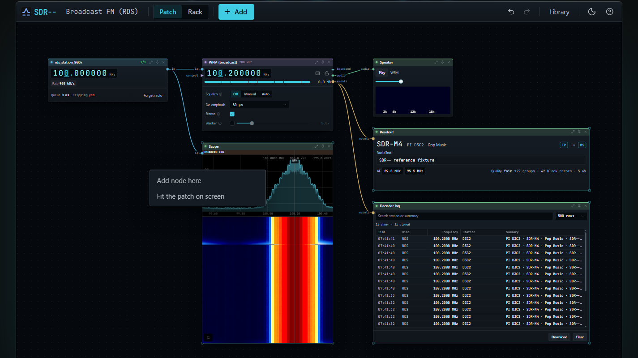Expand the rds_station_960k node
The width and height of the screenshot is (638, 358).
[x=151, y=62]
